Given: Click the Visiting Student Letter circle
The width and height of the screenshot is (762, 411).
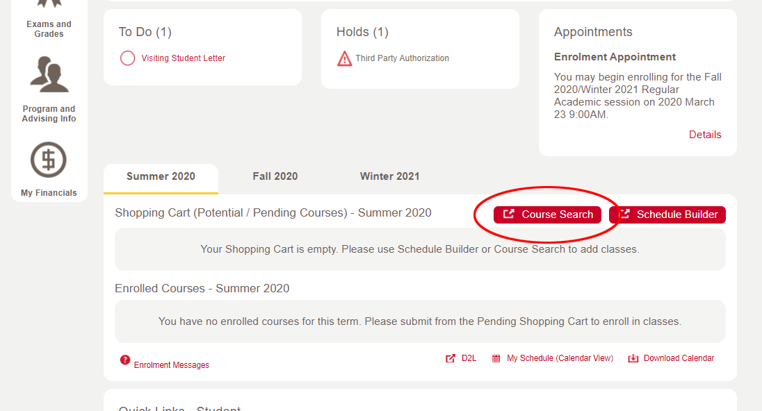Looking at the screenshot, I should (127, 58).
